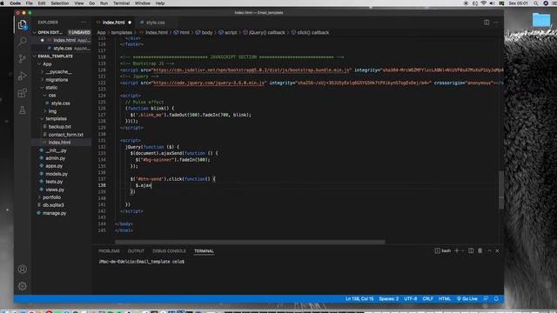Open backup.txt in templates folder
Image resolution: width=557 pixels, height=313 pixels.
click(x=60, y=126)
